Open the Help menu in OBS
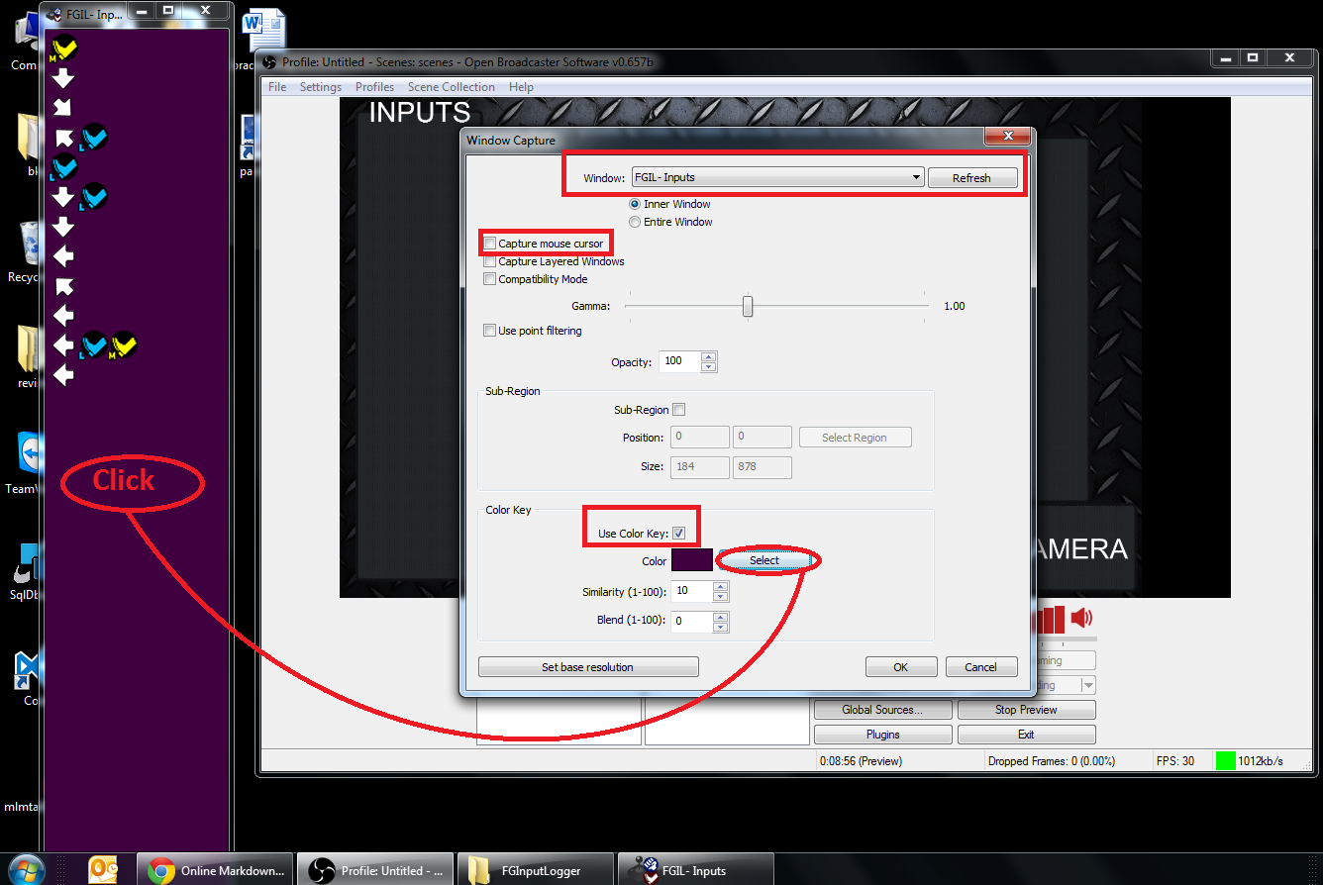 click(521, 87)
